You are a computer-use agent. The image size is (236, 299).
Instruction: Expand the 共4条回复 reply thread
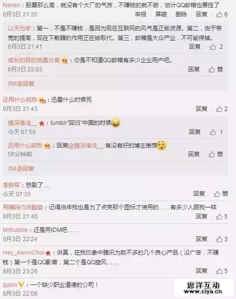(x=21, y=169)
